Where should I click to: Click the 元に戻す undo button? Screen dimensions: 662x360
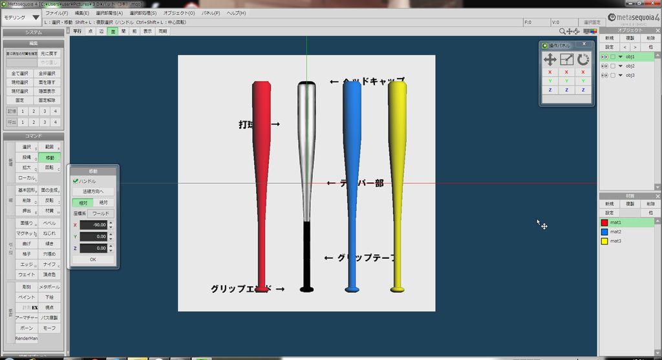pyautogui.click(x=49, y=54)
